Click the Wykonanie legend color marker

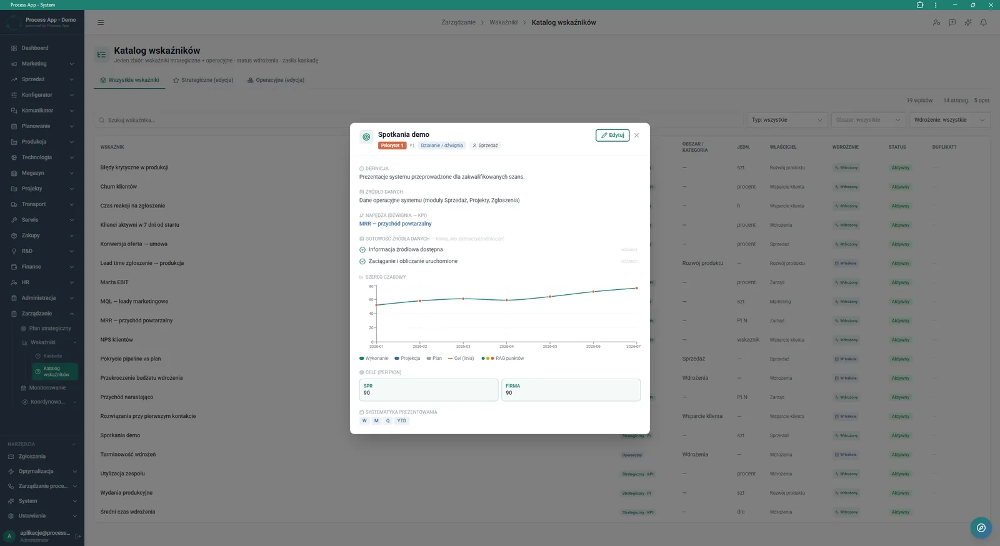click(362, 359)
